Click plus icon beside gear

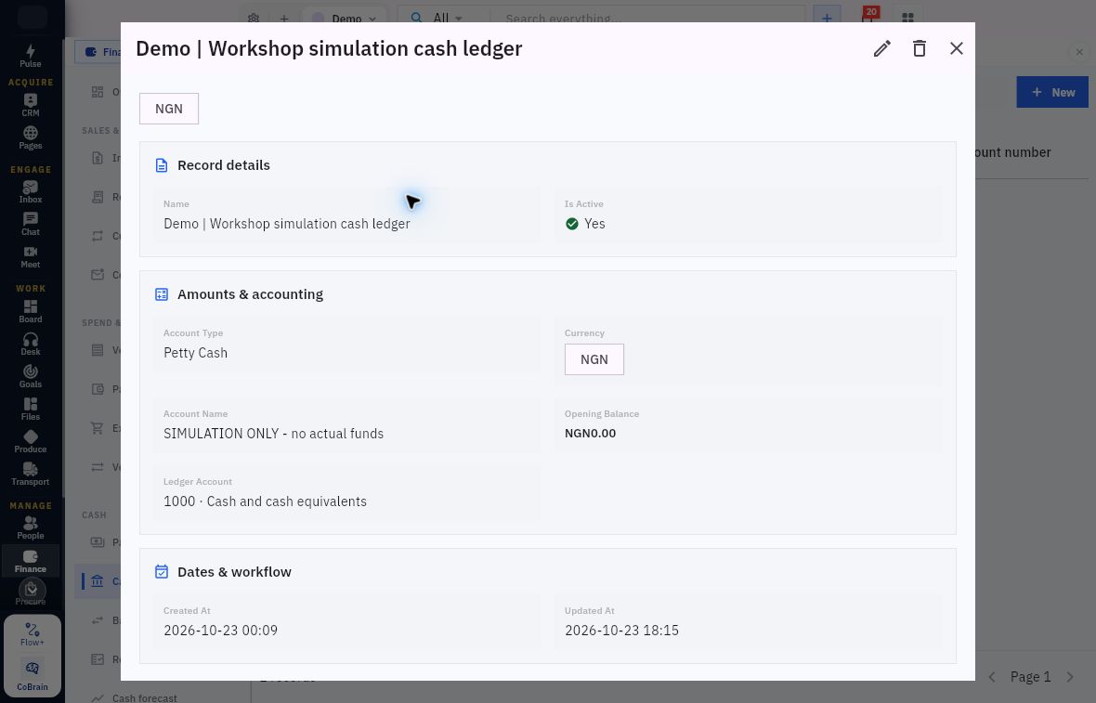[x=284, y=19]
